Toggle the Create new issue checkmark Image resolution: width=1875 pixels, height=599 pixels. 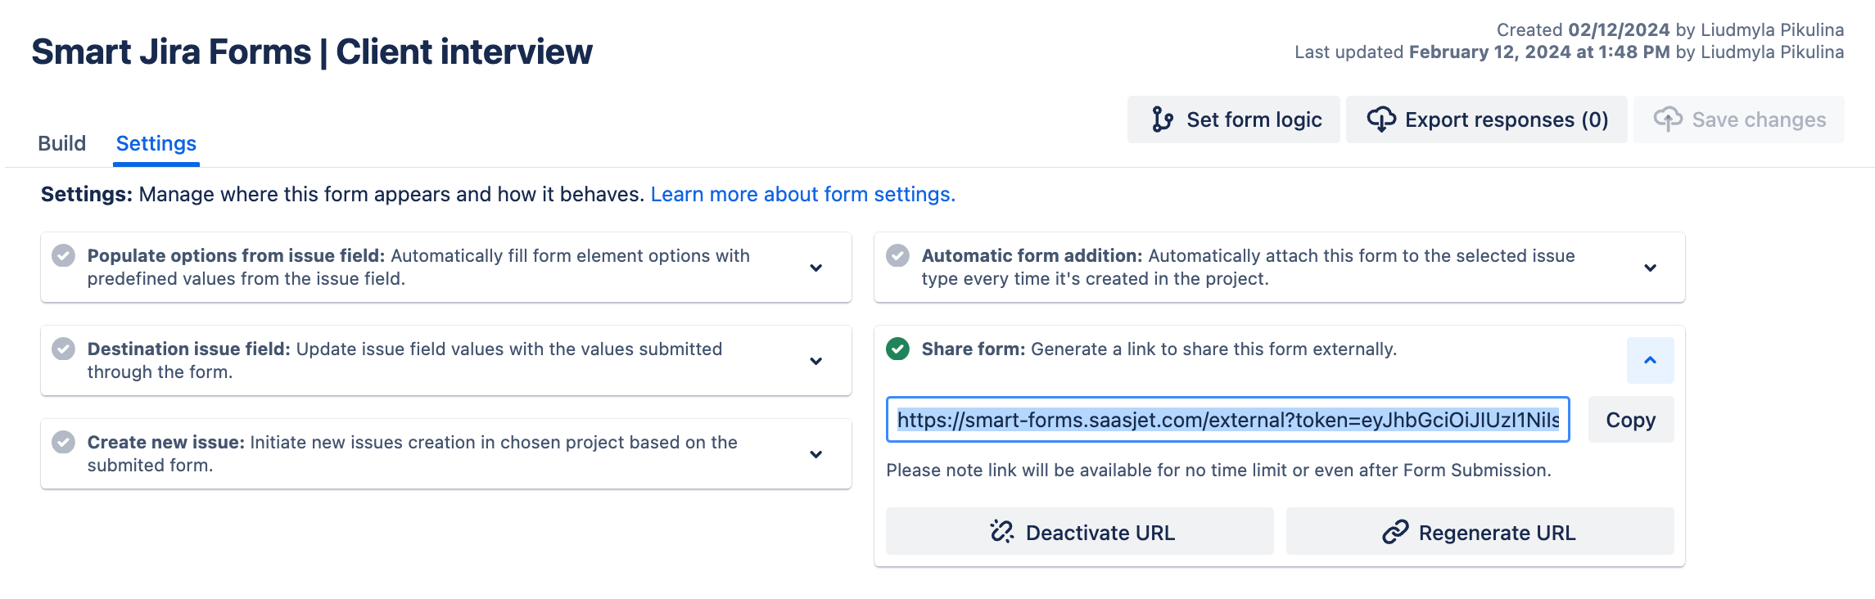64,442
